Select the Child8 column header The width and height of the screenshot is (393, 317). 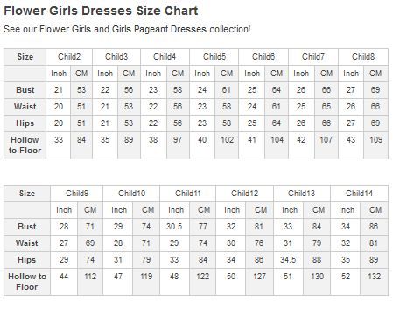pos(363,57)
